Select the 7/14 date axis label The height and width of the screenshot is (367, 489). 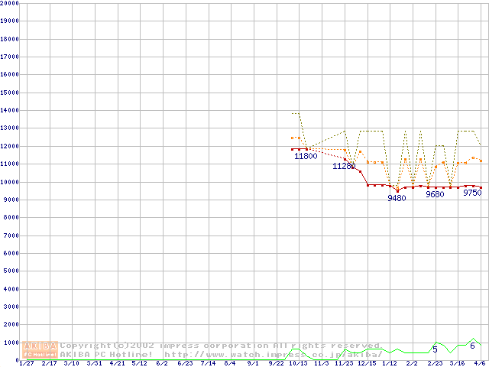pyautogui.click(x=207, y=363)
